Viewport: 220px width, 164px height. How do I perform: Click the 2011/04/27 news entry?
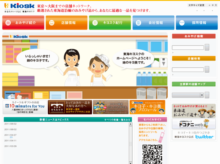tap(10, 135)
